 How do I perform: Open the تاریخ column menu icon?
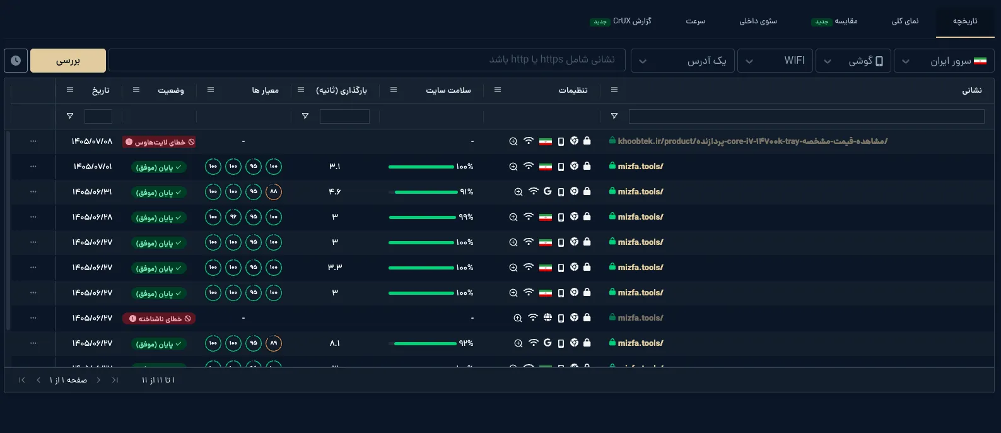point(70,90)
